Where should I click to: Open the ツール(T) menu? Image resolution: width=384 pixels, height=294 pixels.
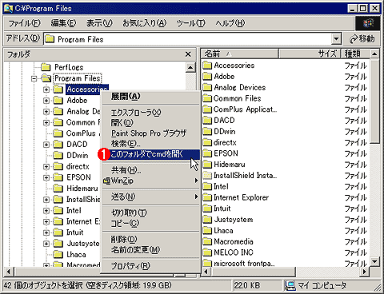190,23
